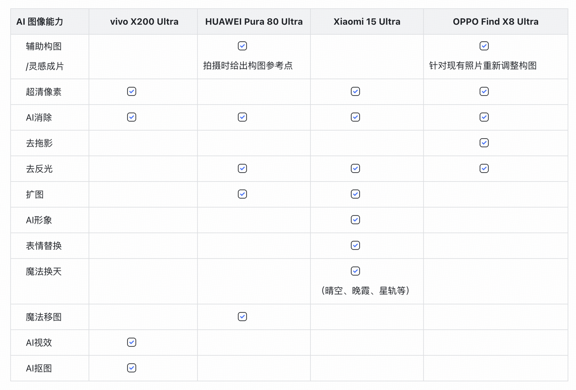Viewport: 576px width, 390px height.
Task: Toggle Xiaomi 15 Ultra AI消除 checkbox
Action: pyautogui.click(x=355, y=117)
